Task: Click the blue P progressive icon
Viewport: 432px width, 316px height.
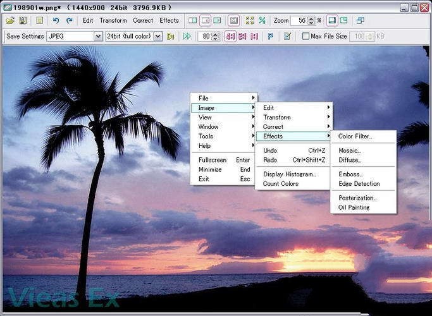Action: (271, 36)
